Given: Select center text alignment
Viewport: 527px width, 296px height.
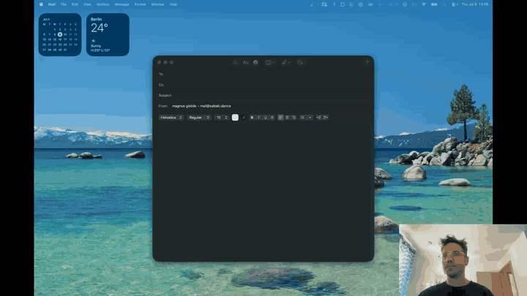Looking at the screenshot, I should click(288, 118).
